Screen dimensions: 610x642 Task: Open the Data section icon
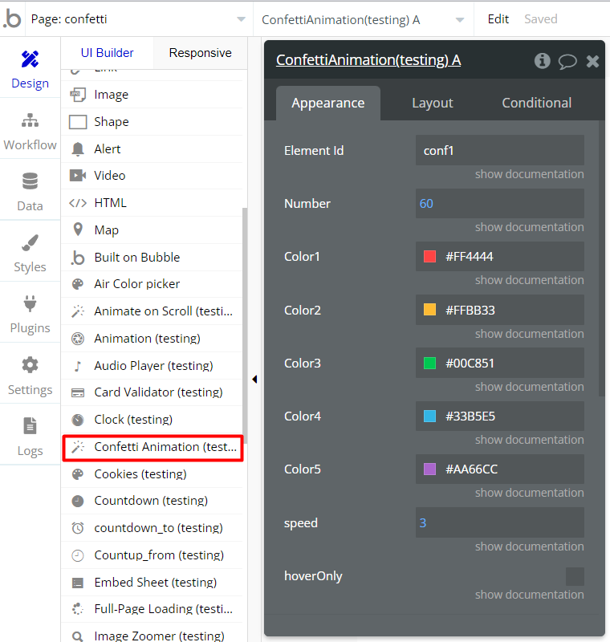pyautogui.click(x=30, y=182)
